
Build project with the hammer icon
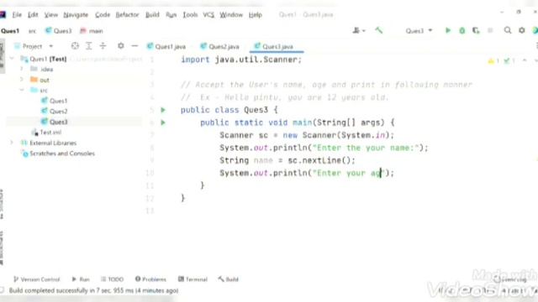379,30
